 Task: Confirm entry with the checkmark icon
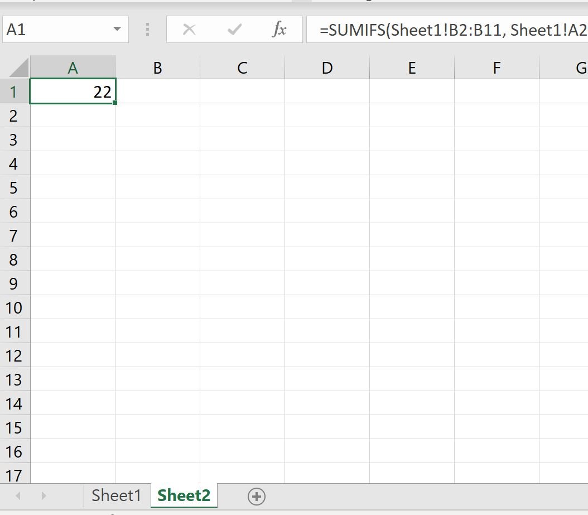[x=234, y=29]
